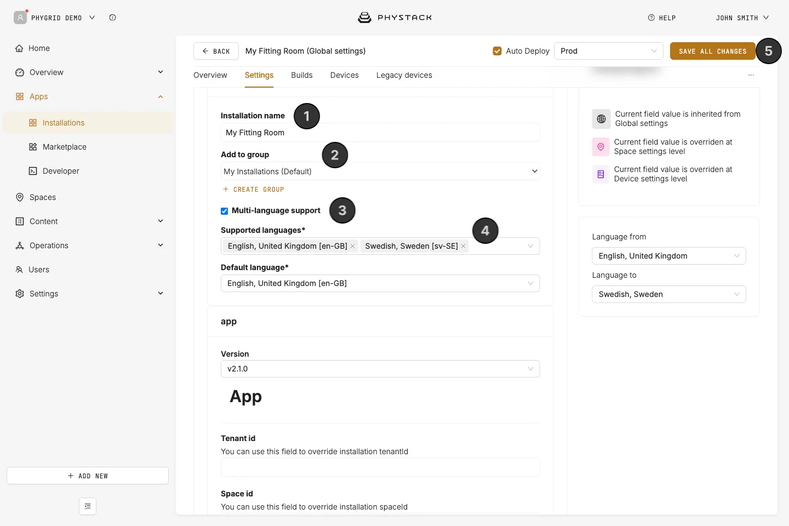Screen dimensions: 789x526
Task: Click the Save All Changes button
Action: click(713, 51)
